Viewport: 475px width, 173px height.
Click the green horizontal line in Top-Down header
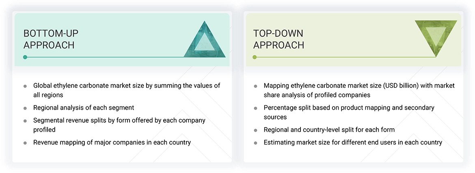point(345,57)
